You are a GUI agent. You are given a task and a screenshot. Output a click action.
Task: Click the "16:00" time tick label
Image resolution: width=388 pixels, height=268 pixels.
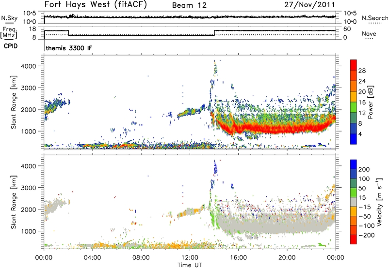(238, 258)
